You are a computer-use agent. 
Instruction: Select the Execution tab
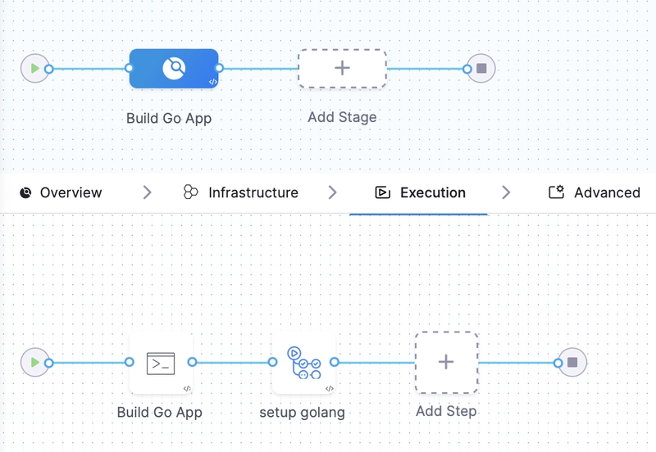click(419, 193)
